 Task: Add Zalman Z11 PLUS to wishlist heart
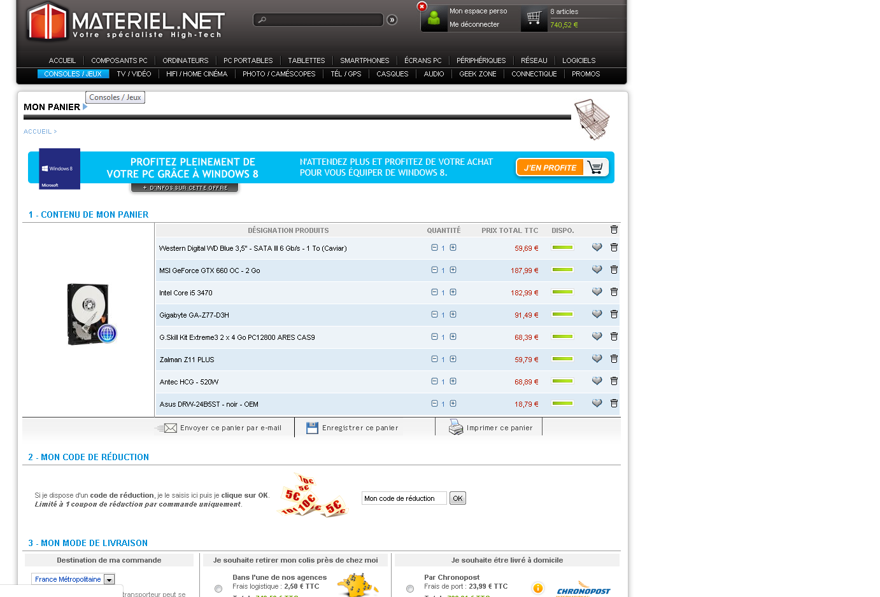(597, 359)
